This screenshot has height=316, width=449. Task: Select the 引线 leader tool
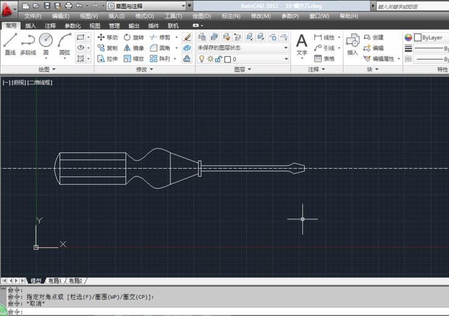pos(324,48)
